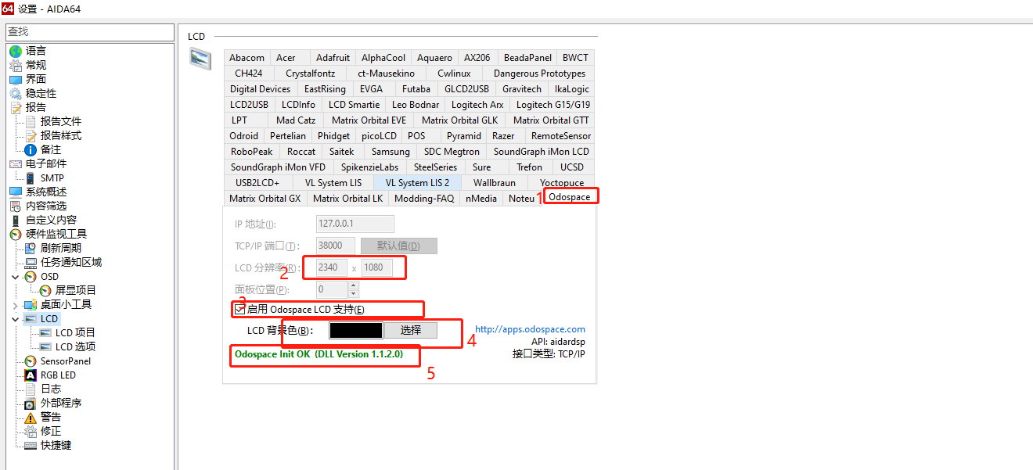Screen dimensions: 1033x470
Task: Click the blue info icon beside 备注
Action: pyautogui.click(x=31, y=149)
